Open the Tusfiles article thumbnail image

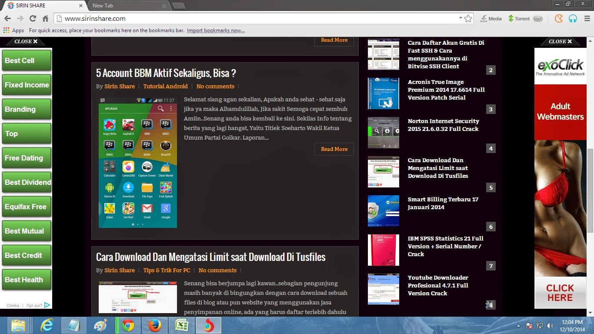coord(138,297)
